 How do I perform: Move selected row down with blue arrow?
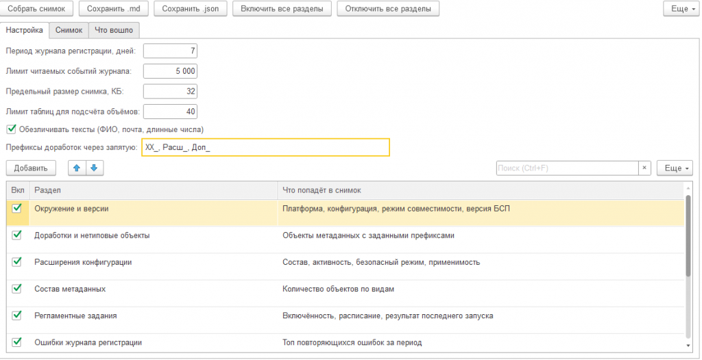pyautogui.click(x=95, y=168)
